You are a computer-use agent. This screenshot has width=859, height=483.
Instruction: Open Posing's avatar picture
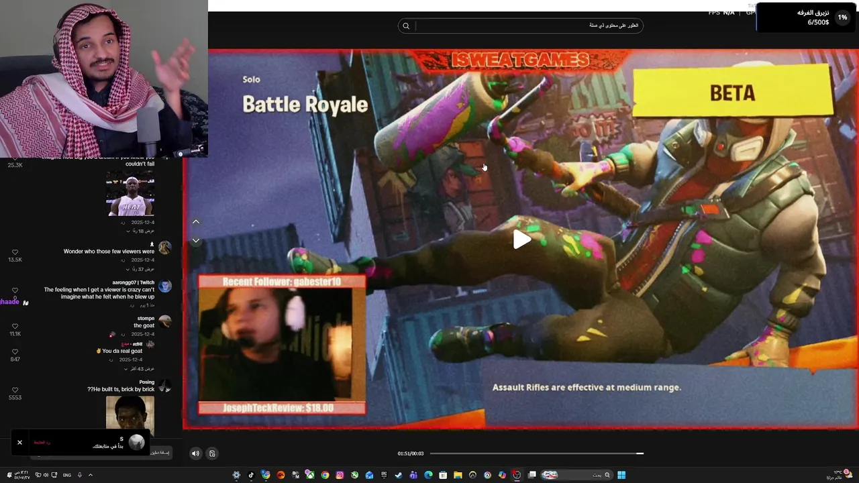tap(164, 386)
